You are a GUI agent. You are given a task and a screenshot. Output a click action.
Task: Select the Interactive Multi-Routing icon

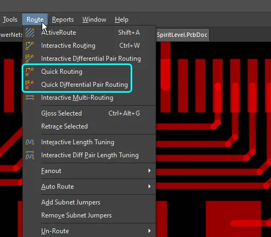pos(30,98)
